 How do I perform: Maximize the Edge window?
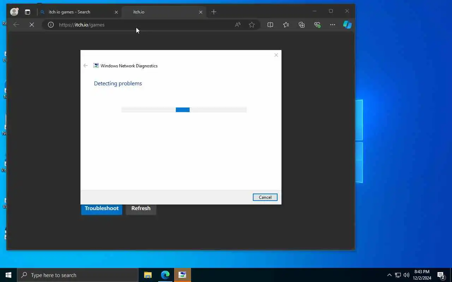coord(331,11)
